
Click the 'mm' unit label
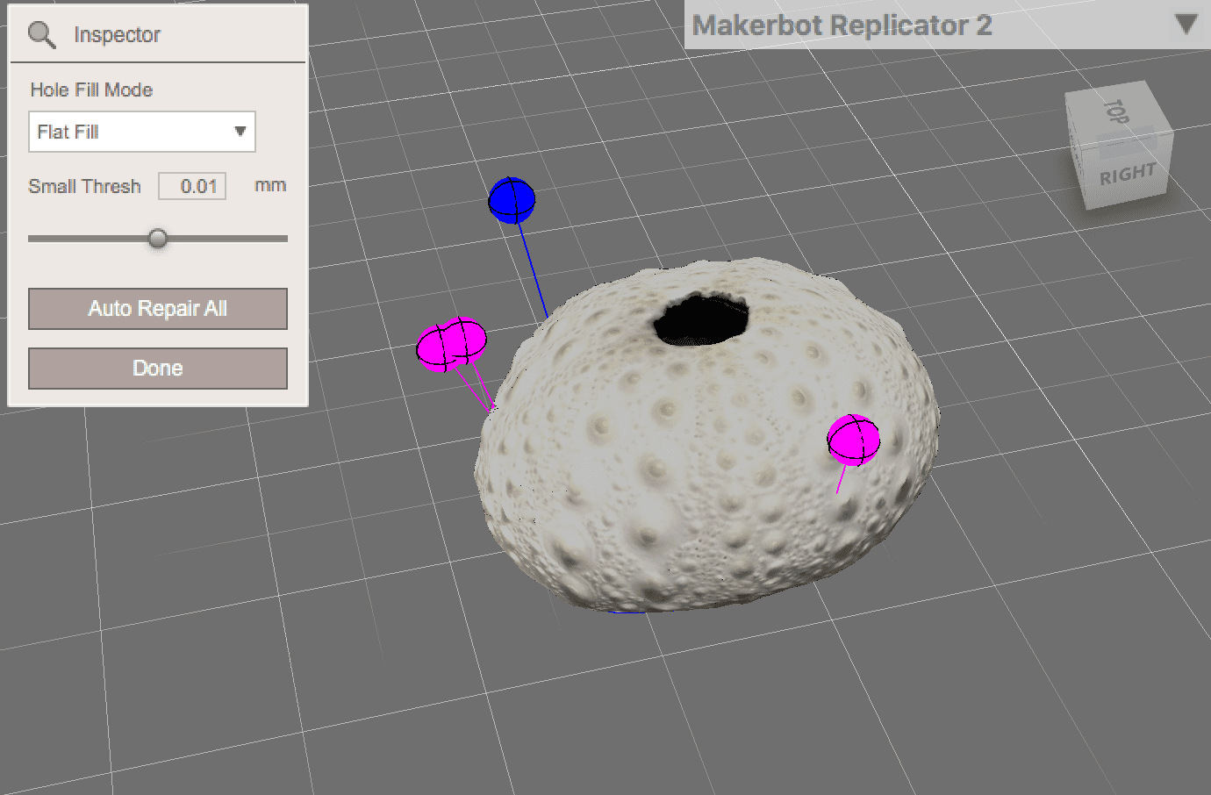click(x=270, y=185)
